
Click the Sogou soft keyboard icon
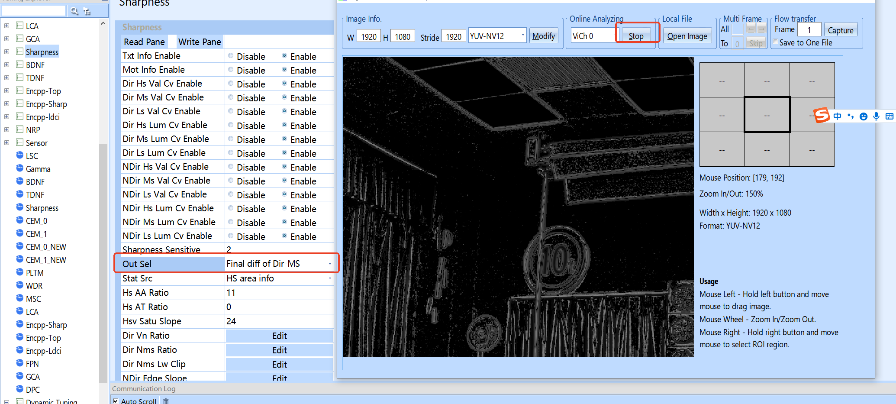(x=890, y=116)
